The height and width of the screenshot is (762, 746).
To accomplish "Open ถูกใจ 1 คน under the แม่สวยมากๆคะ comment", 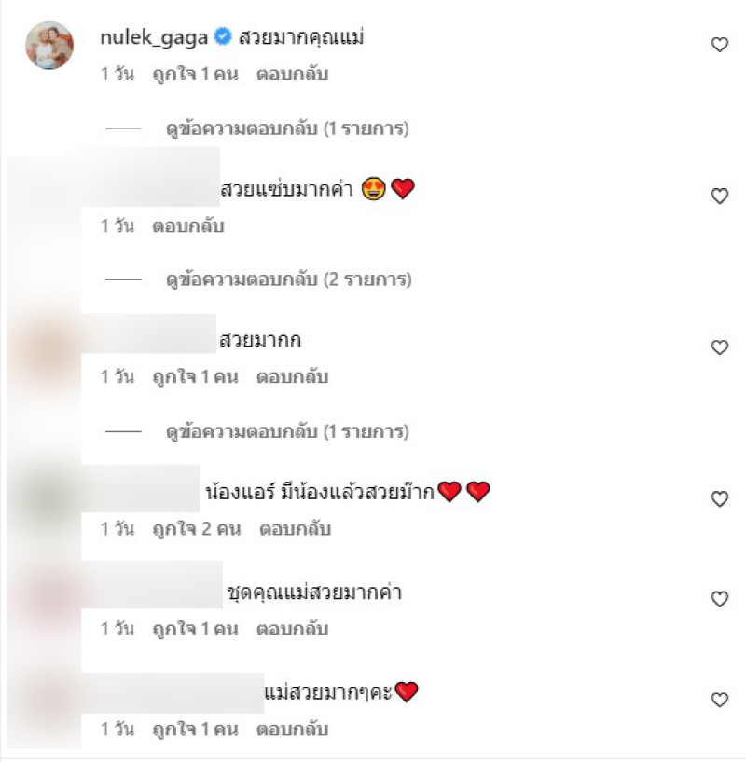I will (195, 729).
